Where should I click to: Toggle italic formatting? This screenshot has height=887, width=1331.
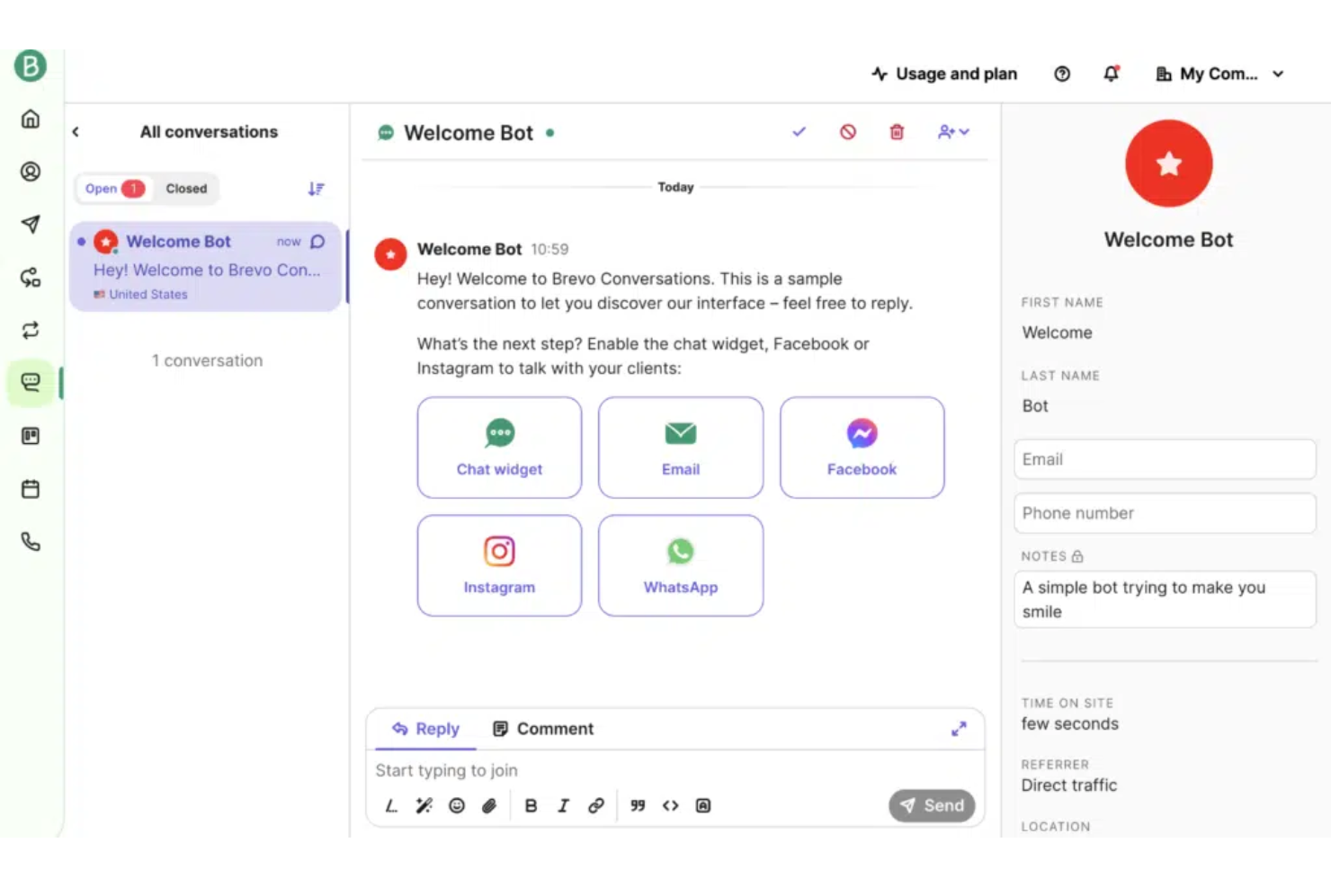click(563, 806)
